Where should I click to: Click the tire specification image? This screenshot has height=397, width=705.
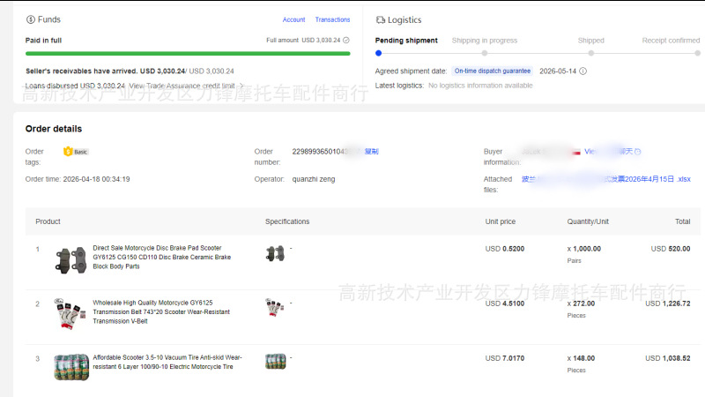pos(275,362)
